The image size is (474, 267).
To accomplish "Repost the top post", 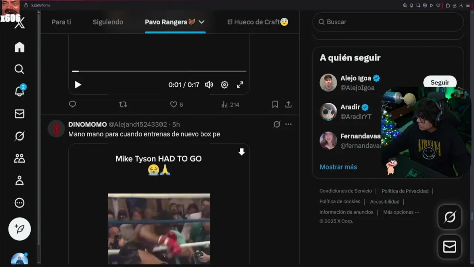I will coord(123,105).
